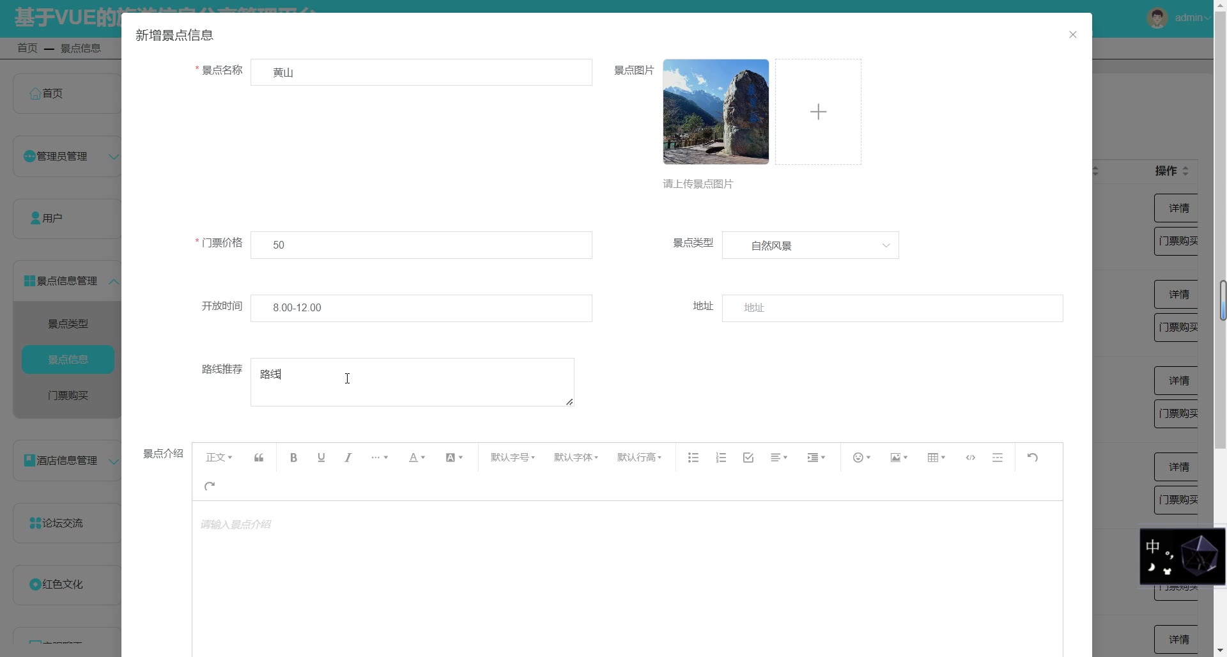Apply underline formatting in editor
Image resolution: width=1227 pixels, height=657 pixels.
click(x=321, y=458)
